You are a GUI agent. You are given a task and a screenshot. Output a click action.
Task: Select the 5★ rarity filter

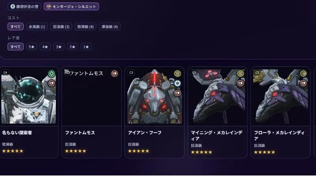tap(32, 47)
